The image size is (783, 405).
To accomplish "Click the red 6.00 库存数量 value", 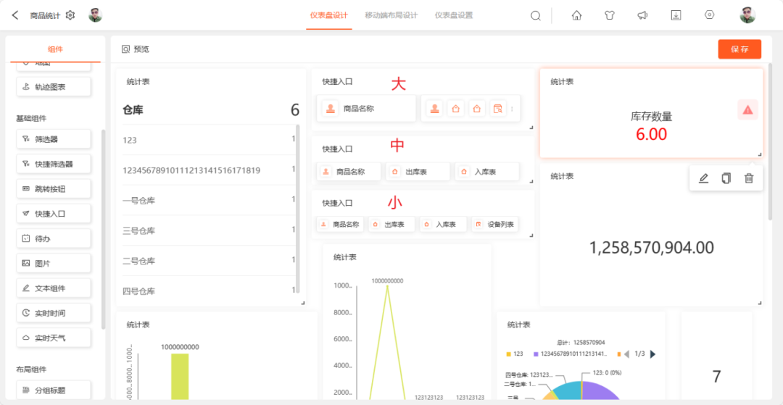I will coord(651,133).
